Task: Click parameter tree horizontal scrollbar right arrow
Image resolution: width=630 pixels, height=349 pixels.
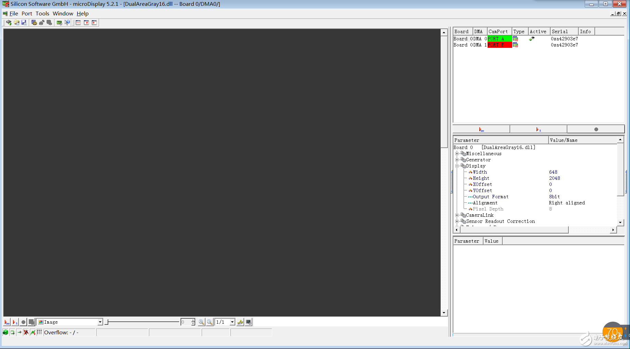Action: [613, 230]
